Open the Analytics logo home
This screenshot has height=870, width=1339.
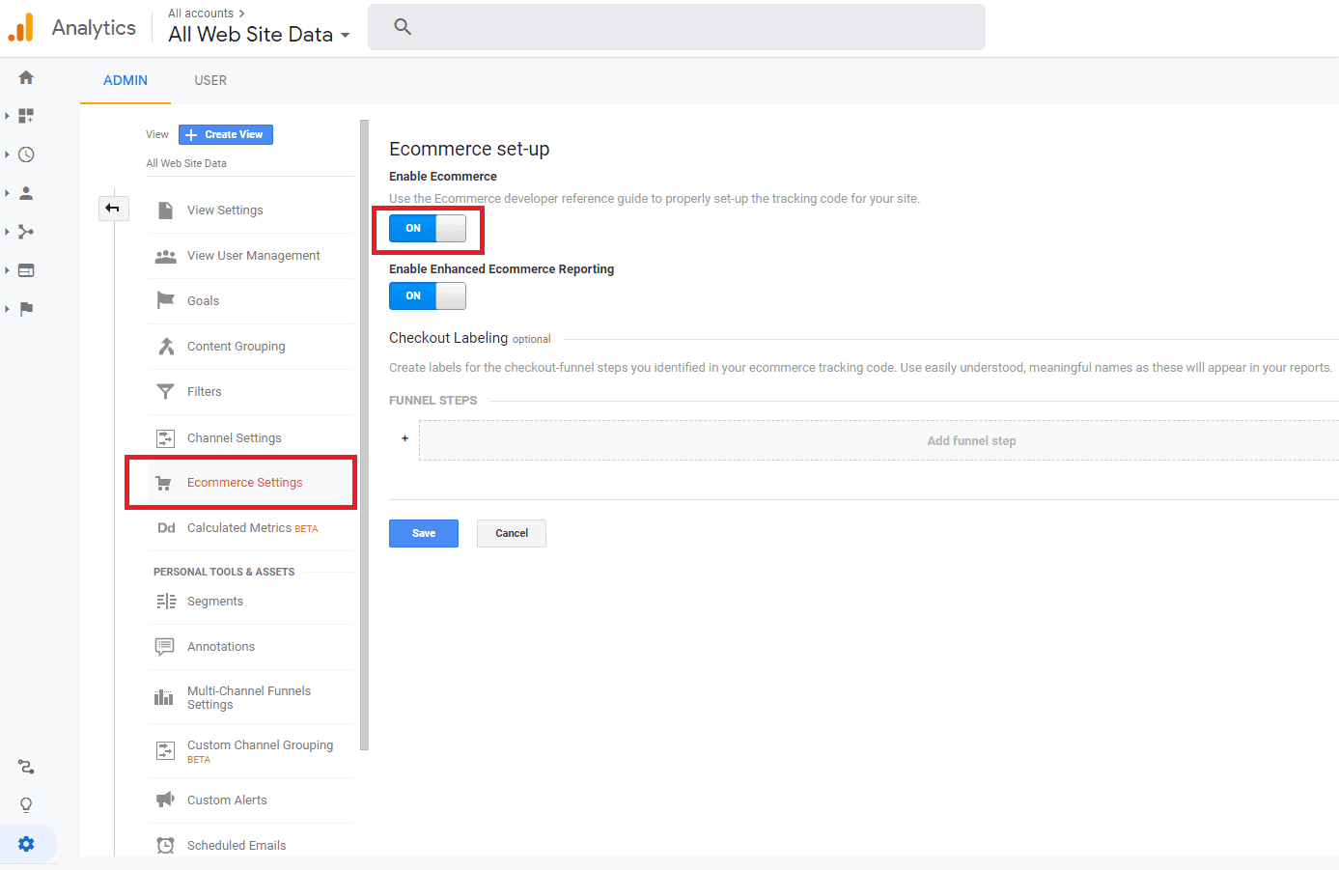[21, 27]
